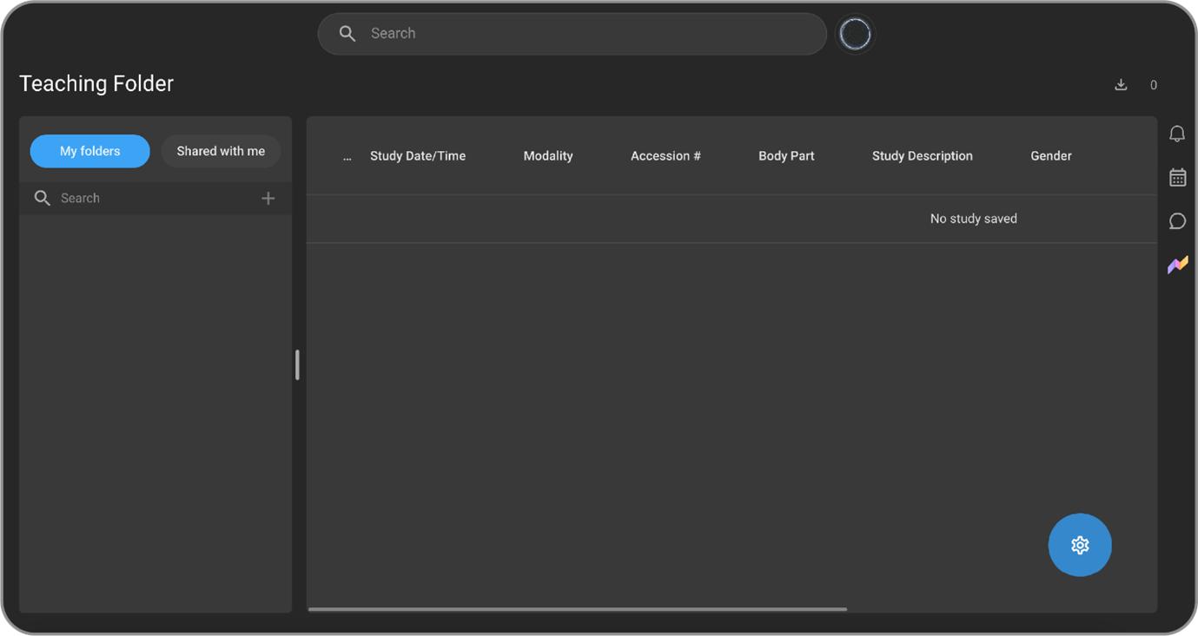Open the chat bubble icon
Image resolution: width=1198 pixels, height=636 pixels.
click(1177, 221)
